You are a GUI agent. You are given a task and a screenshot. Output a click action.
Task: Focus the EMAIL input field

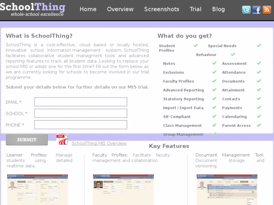[x=81, y=102]
